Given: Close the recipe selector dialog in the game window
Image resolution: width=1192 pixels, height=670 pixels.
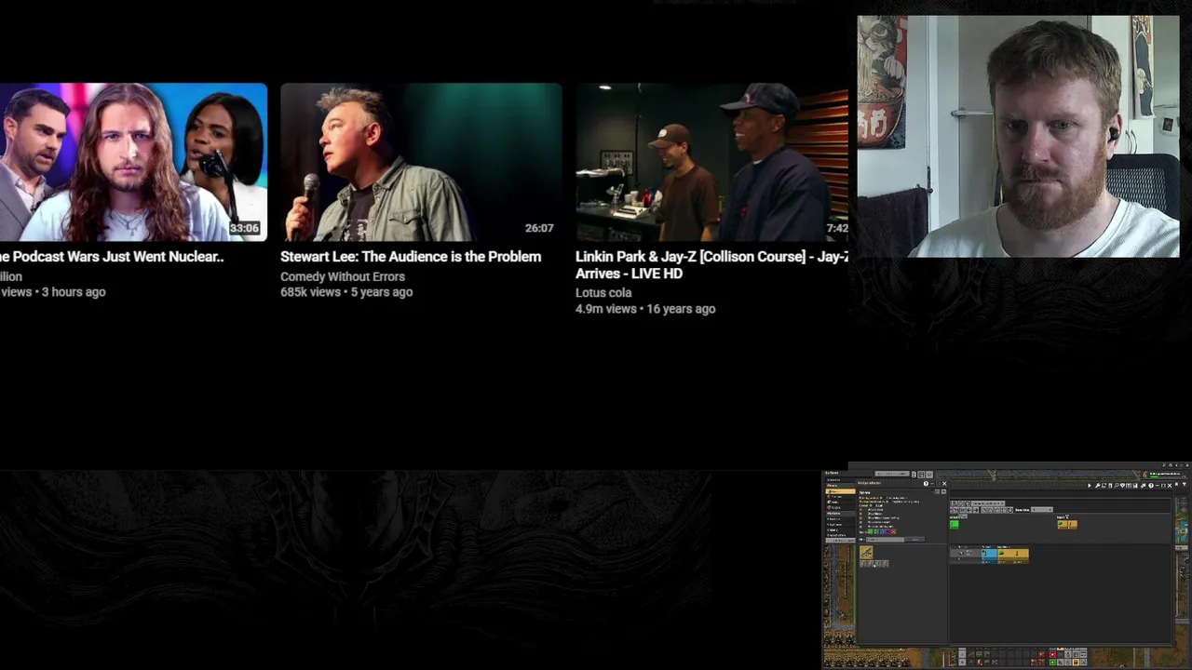Looking at the screenshot, I should point(944,484).
